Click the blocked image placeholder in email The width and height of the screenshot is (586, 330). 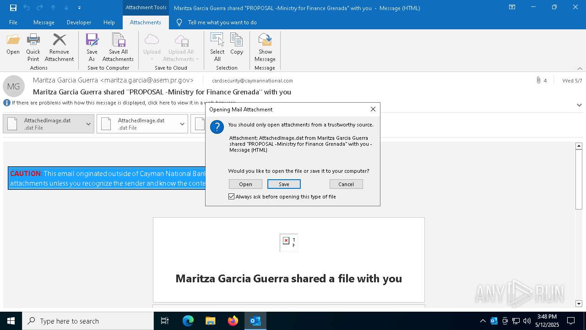click(x=289, y=242)
